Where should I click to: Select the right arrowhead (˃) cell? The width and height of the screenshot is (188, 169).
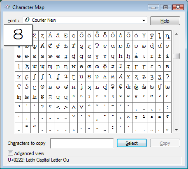66,107
